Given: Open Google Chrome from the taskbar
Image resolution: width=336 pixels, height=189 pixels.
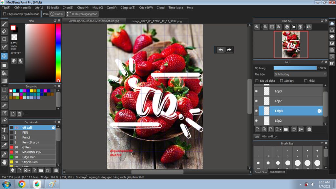Looking at the screenshot, I should 22,184.
